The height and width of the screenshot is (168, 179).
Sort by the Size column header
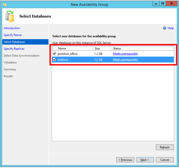[103, 48]
